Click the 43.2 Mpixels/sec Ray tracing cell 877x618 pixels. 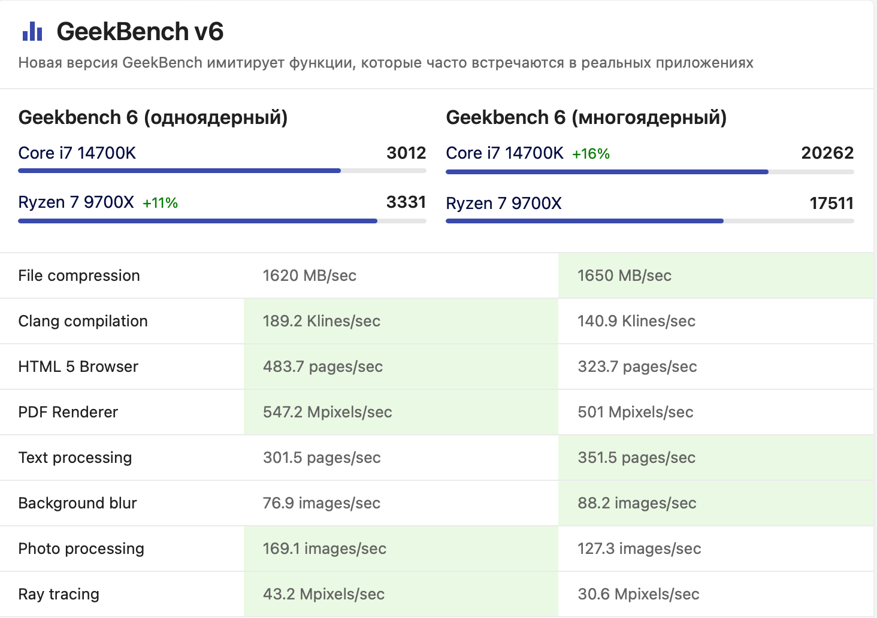point(323,594)
